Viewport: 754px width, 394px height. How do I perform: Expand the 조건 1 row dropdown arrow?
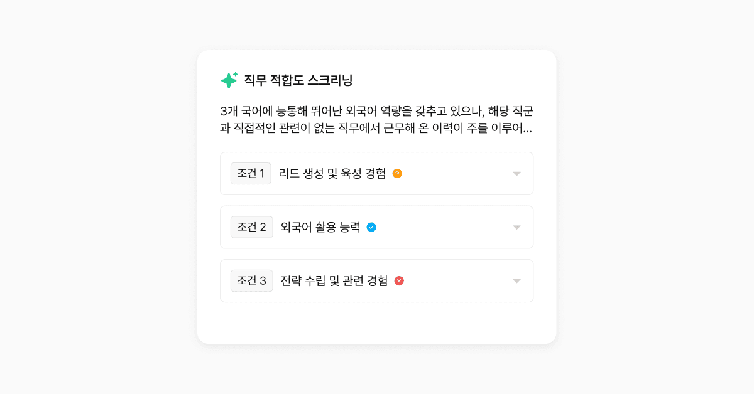[x=516, y=174]
